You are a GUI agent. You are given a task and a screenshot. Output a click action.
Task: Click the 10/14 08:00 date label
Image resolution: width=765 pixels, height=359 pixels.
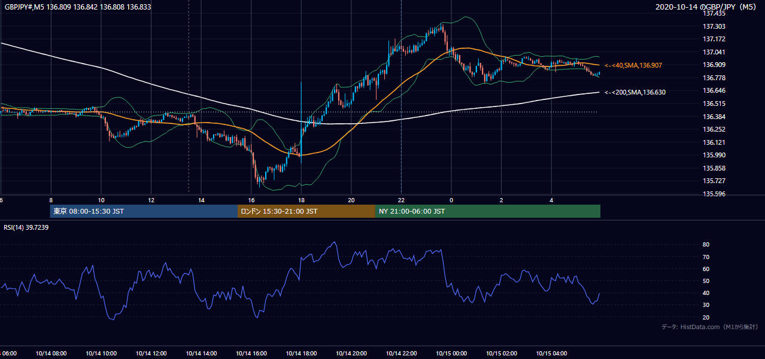pyautogui.click(x=51, y=354)
